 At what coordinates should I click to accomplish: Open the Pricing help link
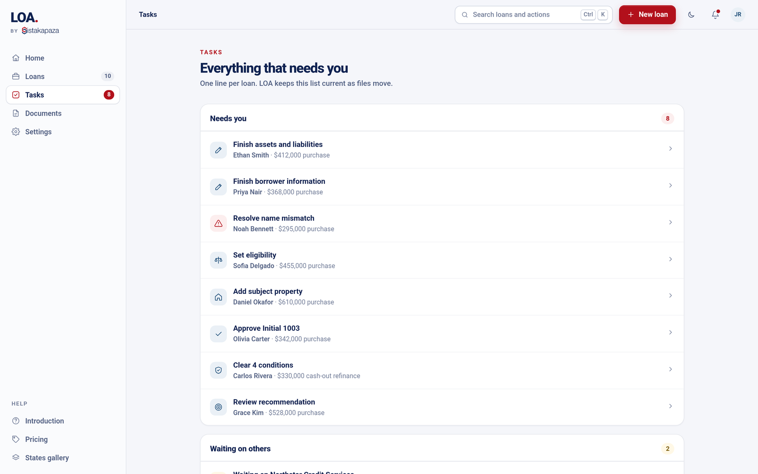click(63, 439)
